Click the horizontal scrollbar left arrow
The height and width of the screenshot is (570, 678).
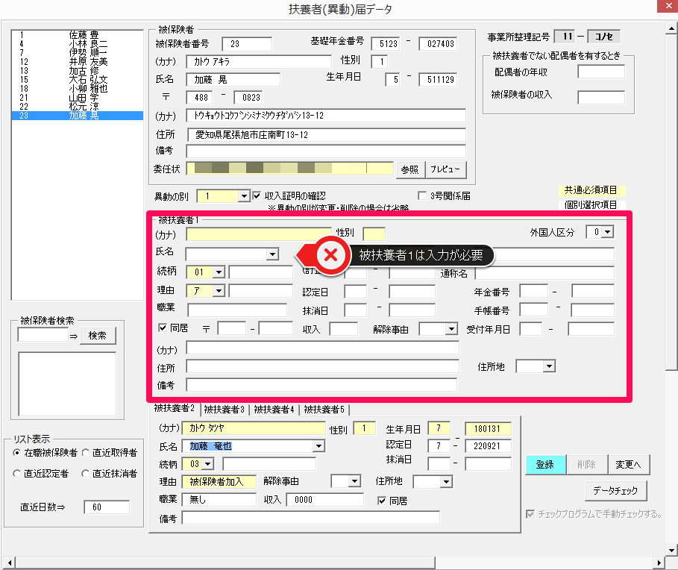tap(10, 563)
